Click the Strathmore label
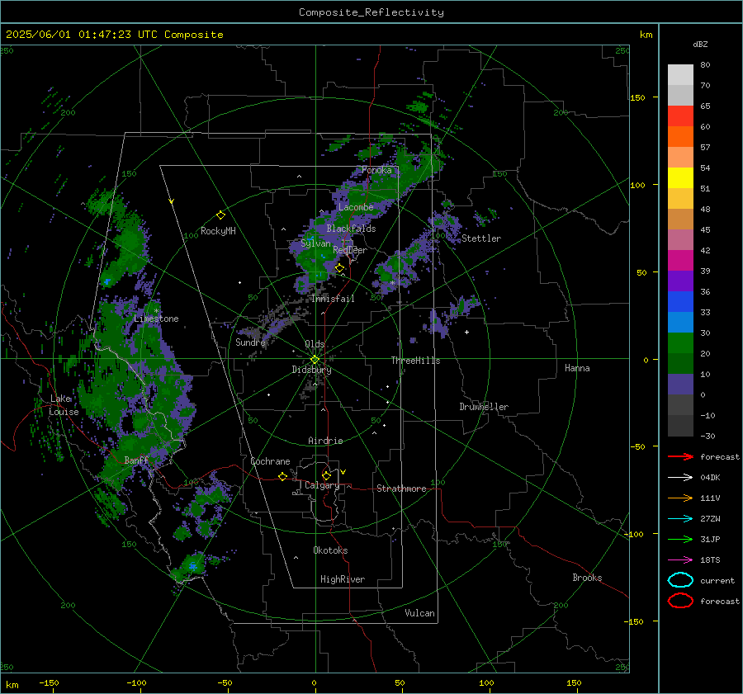 point(401,489)
